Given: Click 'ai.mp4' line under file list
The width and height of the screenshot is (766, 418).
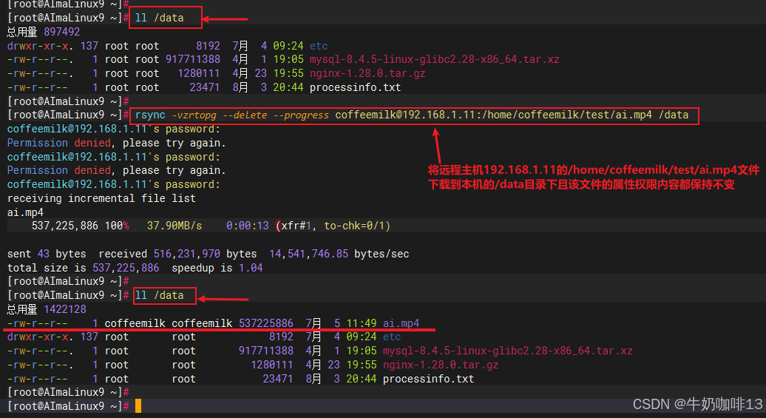Looking at the screenshot, I should tap(25, 212).
